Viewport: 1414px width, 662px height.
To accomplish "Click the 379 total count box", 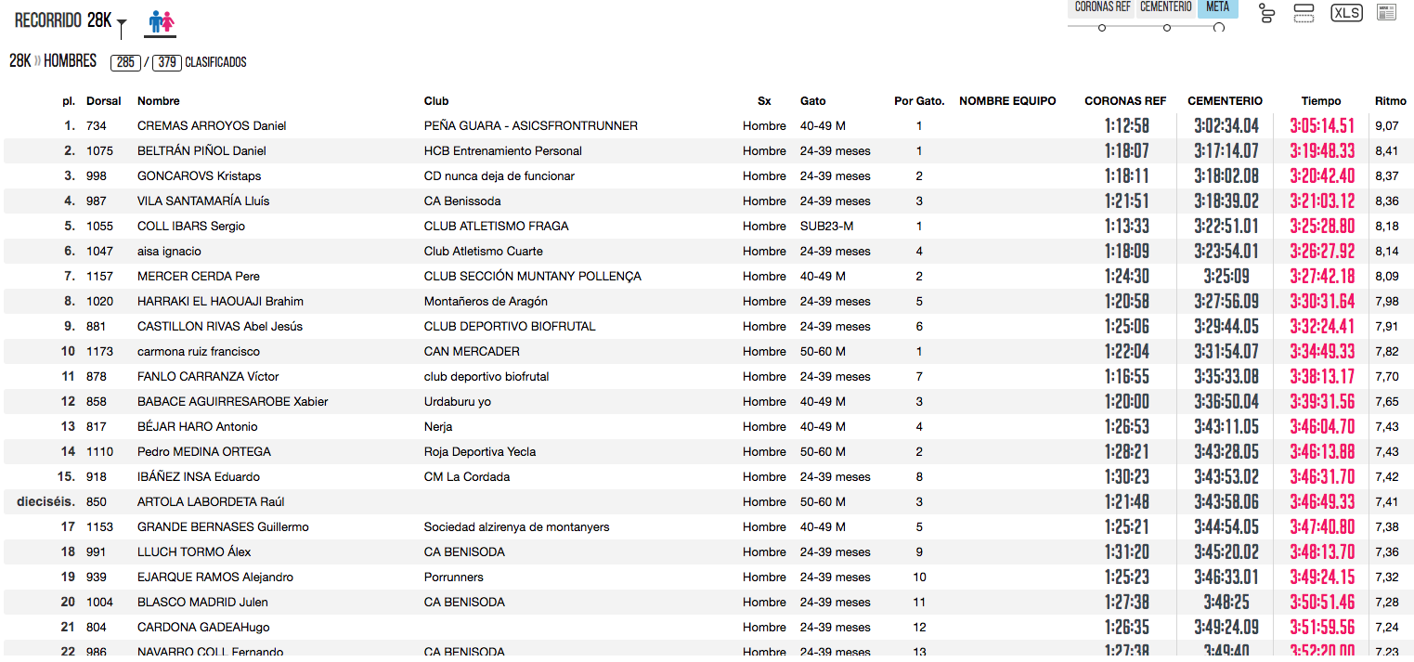I will pos(166,63).
